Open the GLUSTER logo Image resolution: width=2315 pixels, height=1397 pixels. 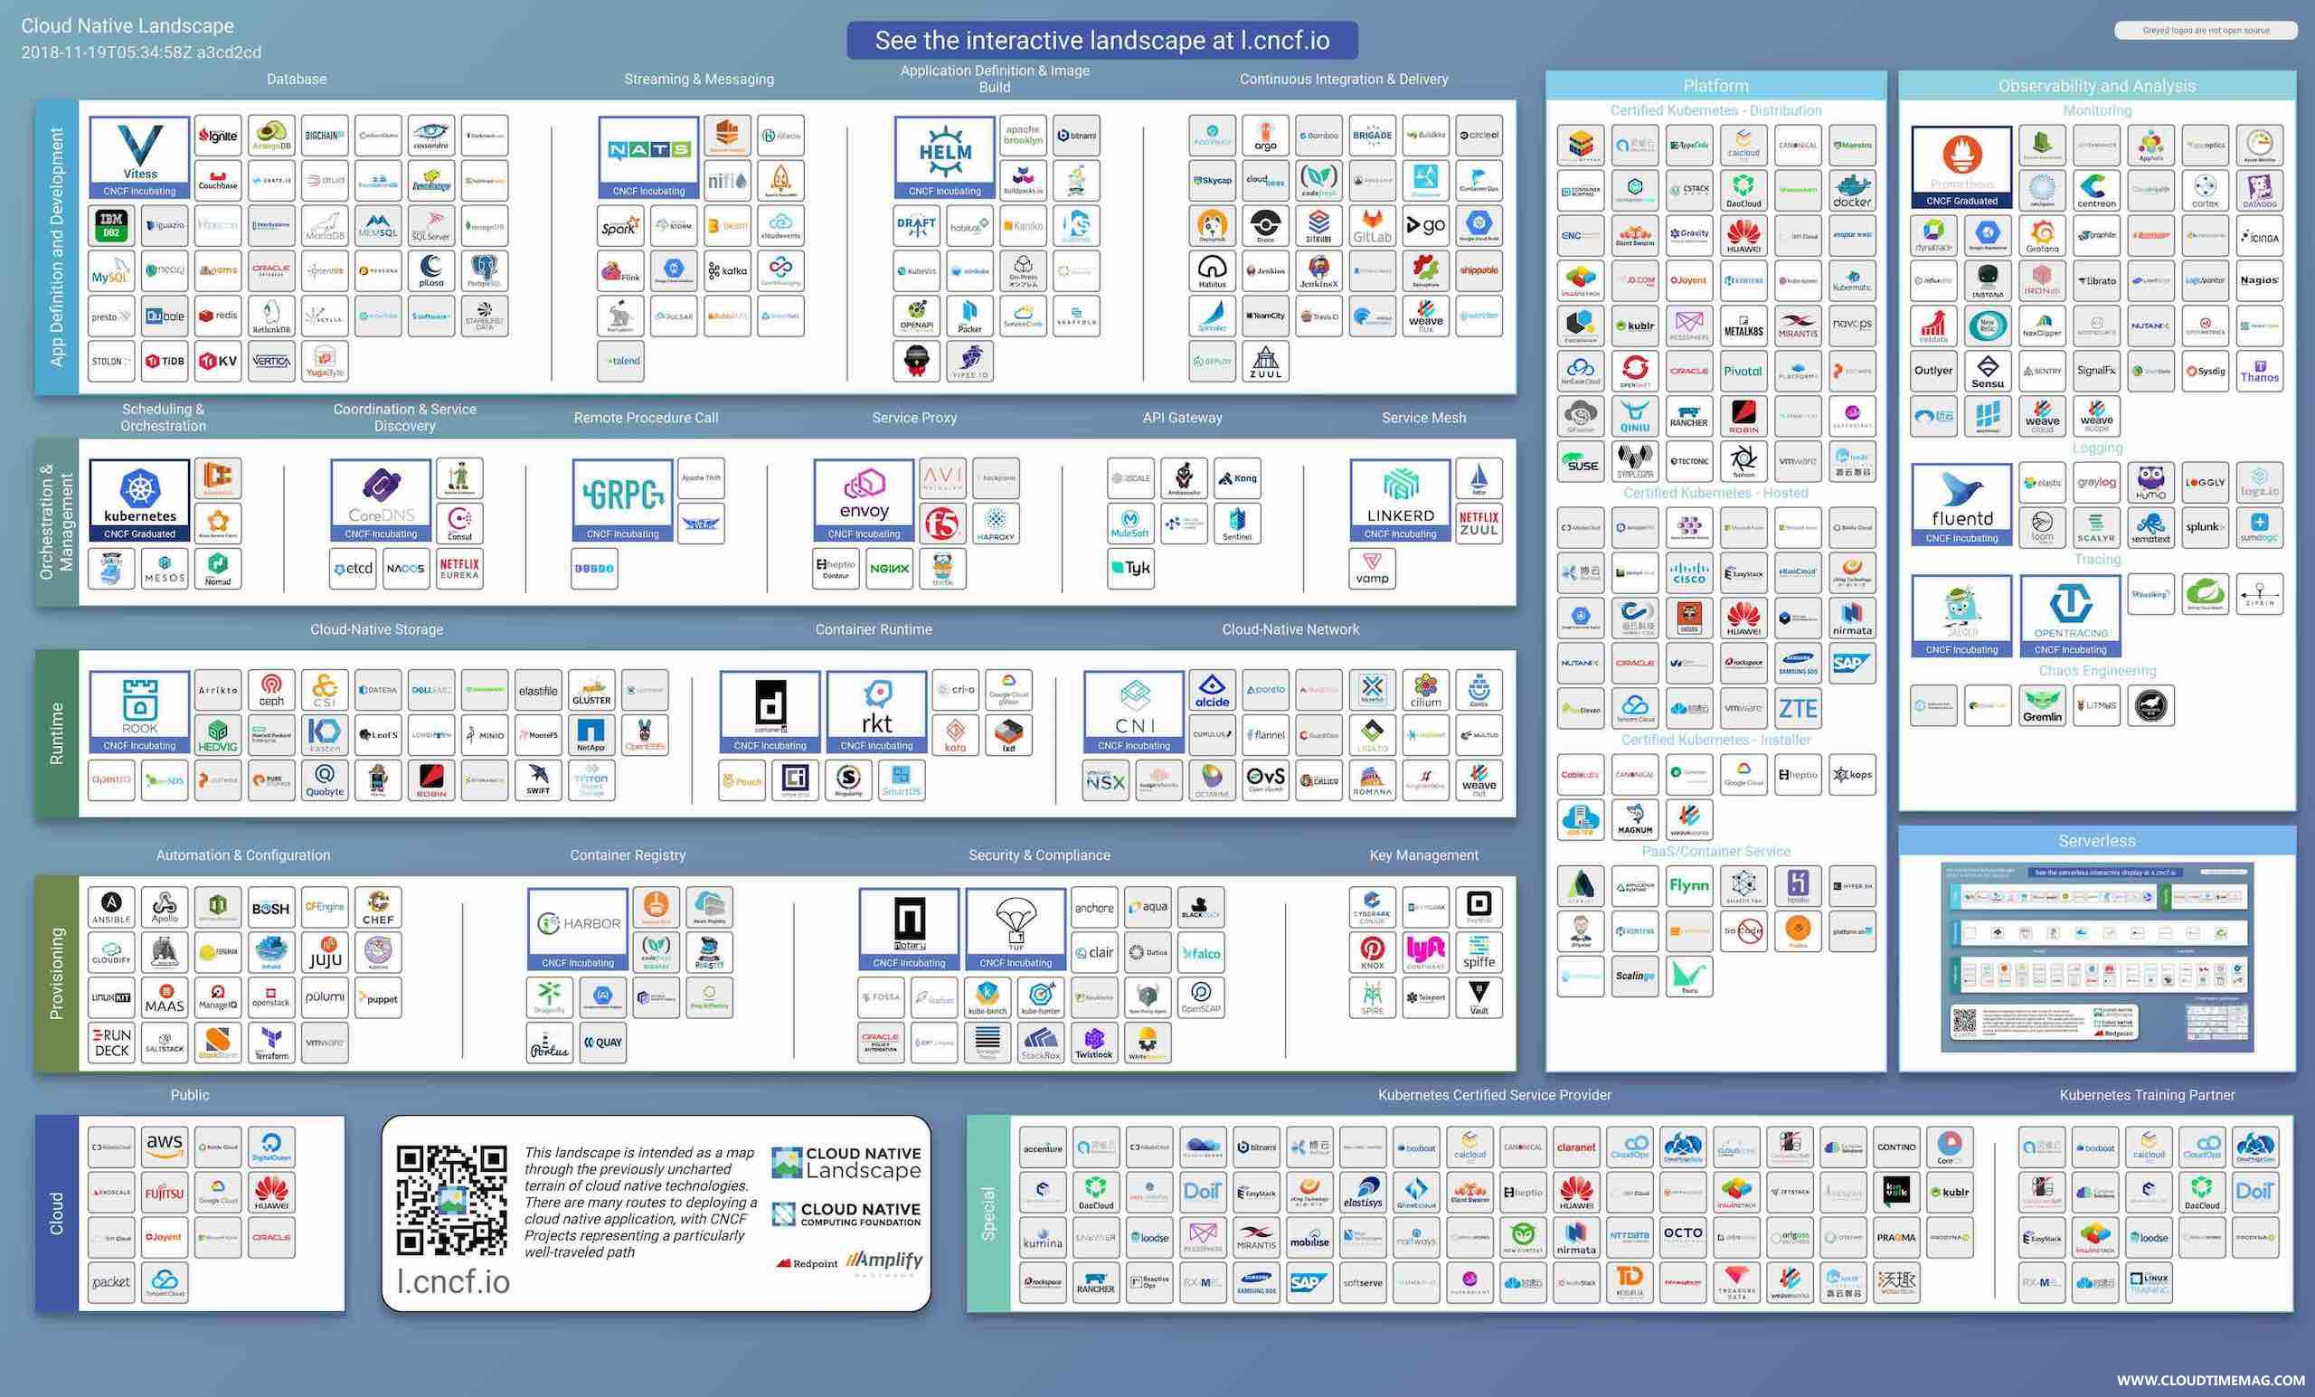click(591, 690)
